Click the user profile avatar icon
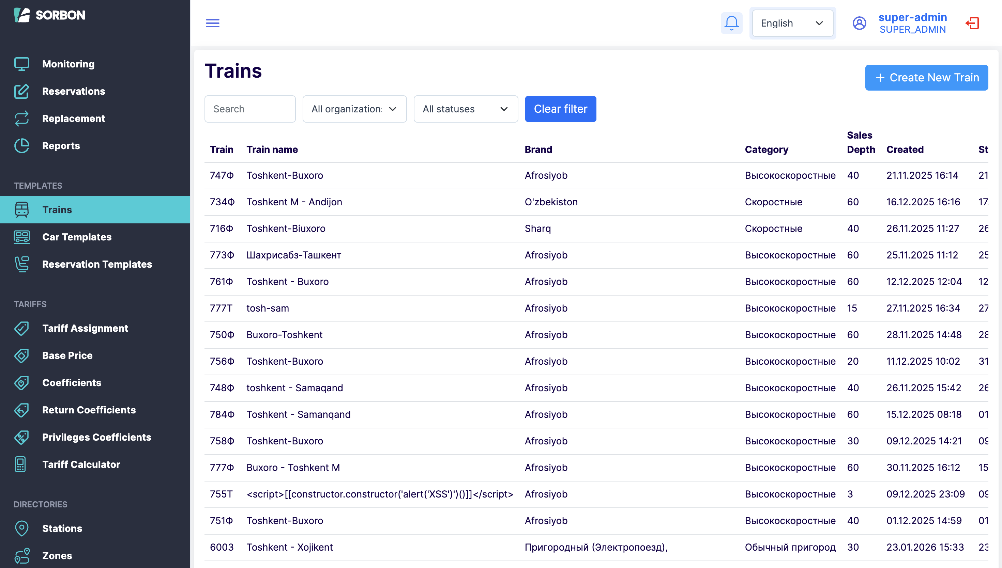The width and height of the screenshot is (1002, 568). [860, 23]
